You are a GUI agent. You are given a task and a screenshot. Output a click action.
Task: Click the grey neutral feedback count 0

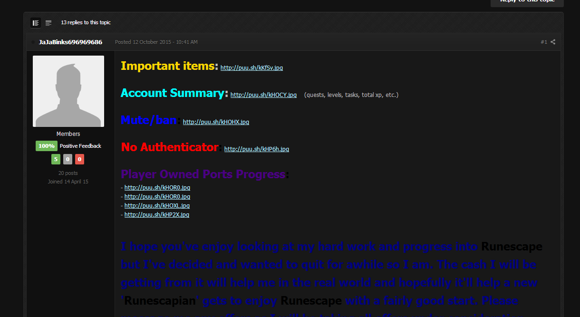(68, 159)
